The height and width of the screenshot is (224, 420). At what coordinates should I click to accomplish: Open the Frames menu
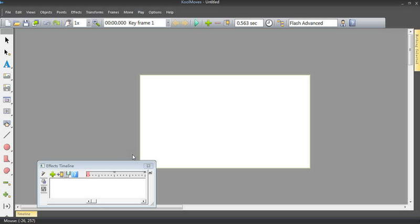pos(113,12)
